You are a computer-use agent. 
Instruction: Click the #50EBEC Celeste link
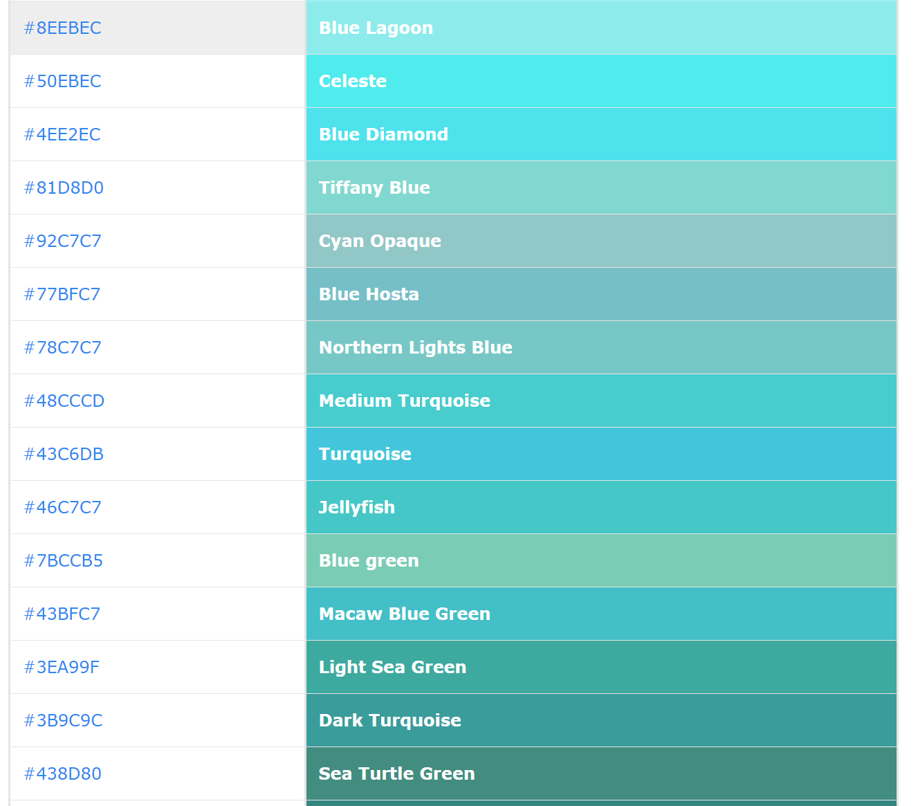point(63,81)
